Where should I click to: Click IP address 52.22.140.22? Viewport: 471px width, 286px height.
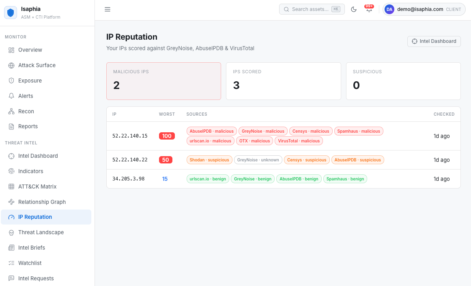pyautogui.click(x=130, y=160)
